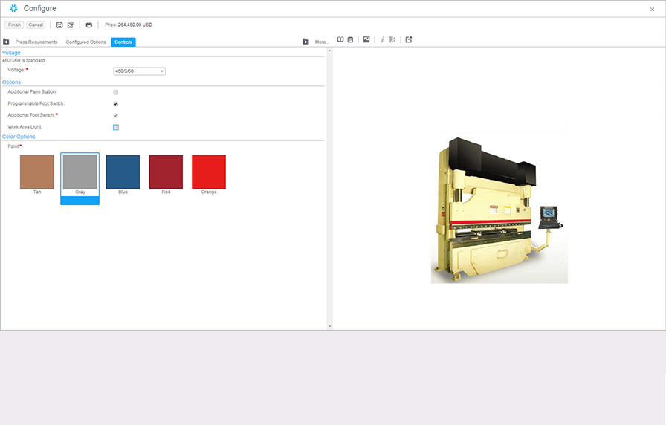Viewport: 666px width, 425px height.
Task: Switch to the Press Requirements tab
Action: pyautogui.click(x=36, y=42)
